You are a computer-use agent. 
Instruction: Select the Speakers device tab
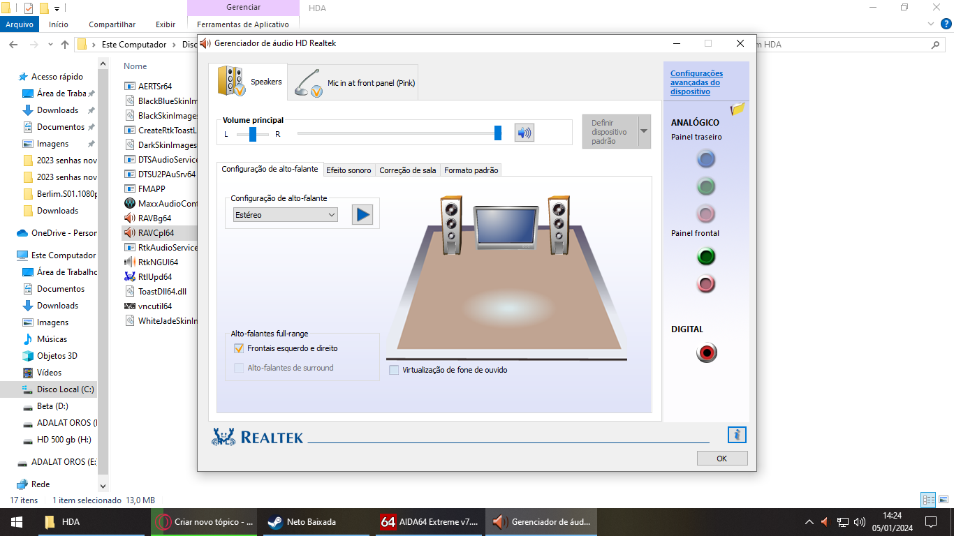pyautogui.click(x=248, y=82)
